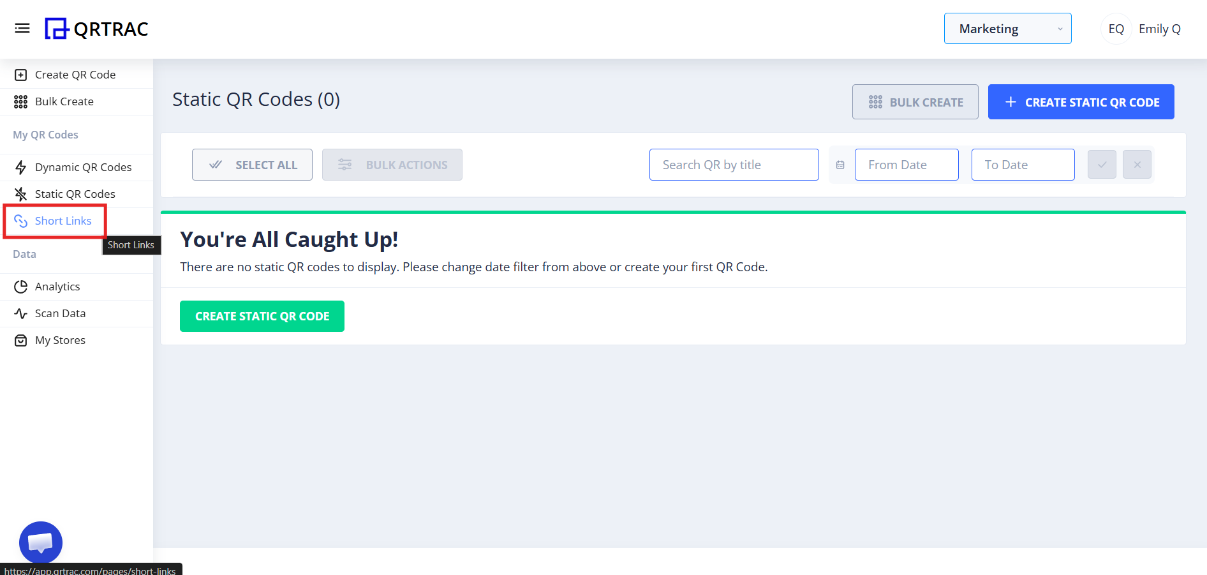Open Short Links in sidebar
This screenshot has width=1207, height=575.
pyautogui.click(x=63, y=221)
